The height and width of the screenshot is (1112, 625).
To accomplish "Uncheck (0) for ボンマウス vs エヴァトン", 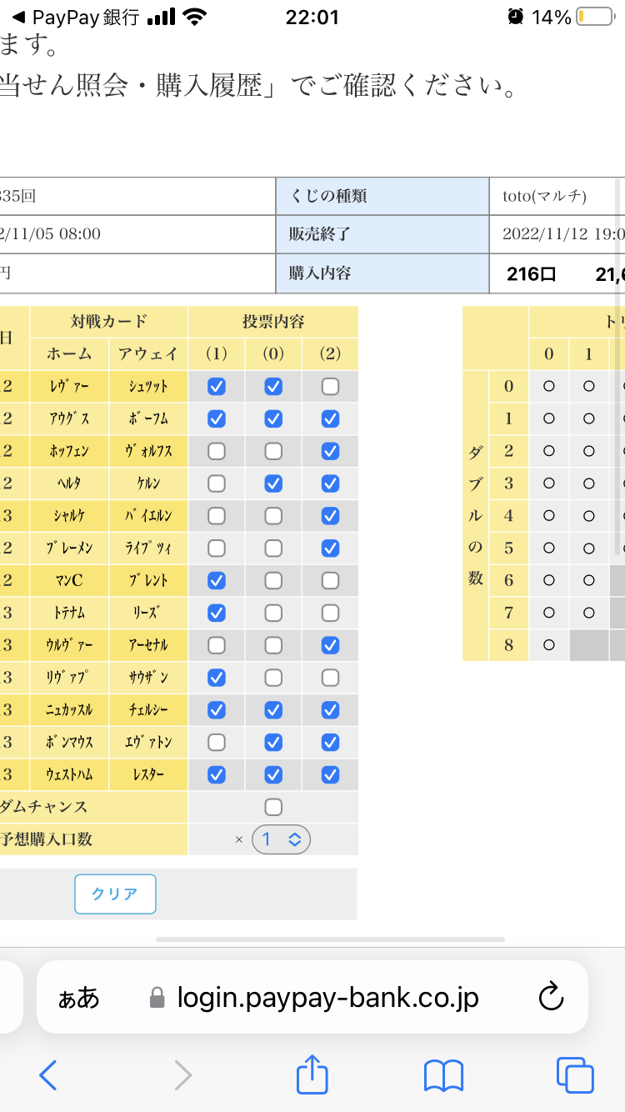I will point(273,742).
